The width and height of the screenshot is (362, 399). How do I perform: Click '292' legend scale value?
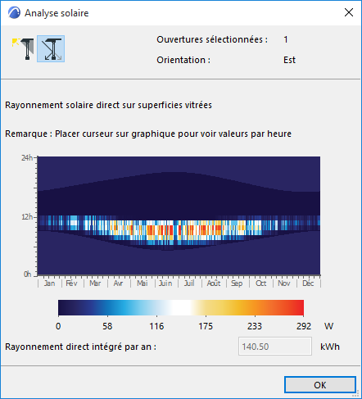[304, 326]
